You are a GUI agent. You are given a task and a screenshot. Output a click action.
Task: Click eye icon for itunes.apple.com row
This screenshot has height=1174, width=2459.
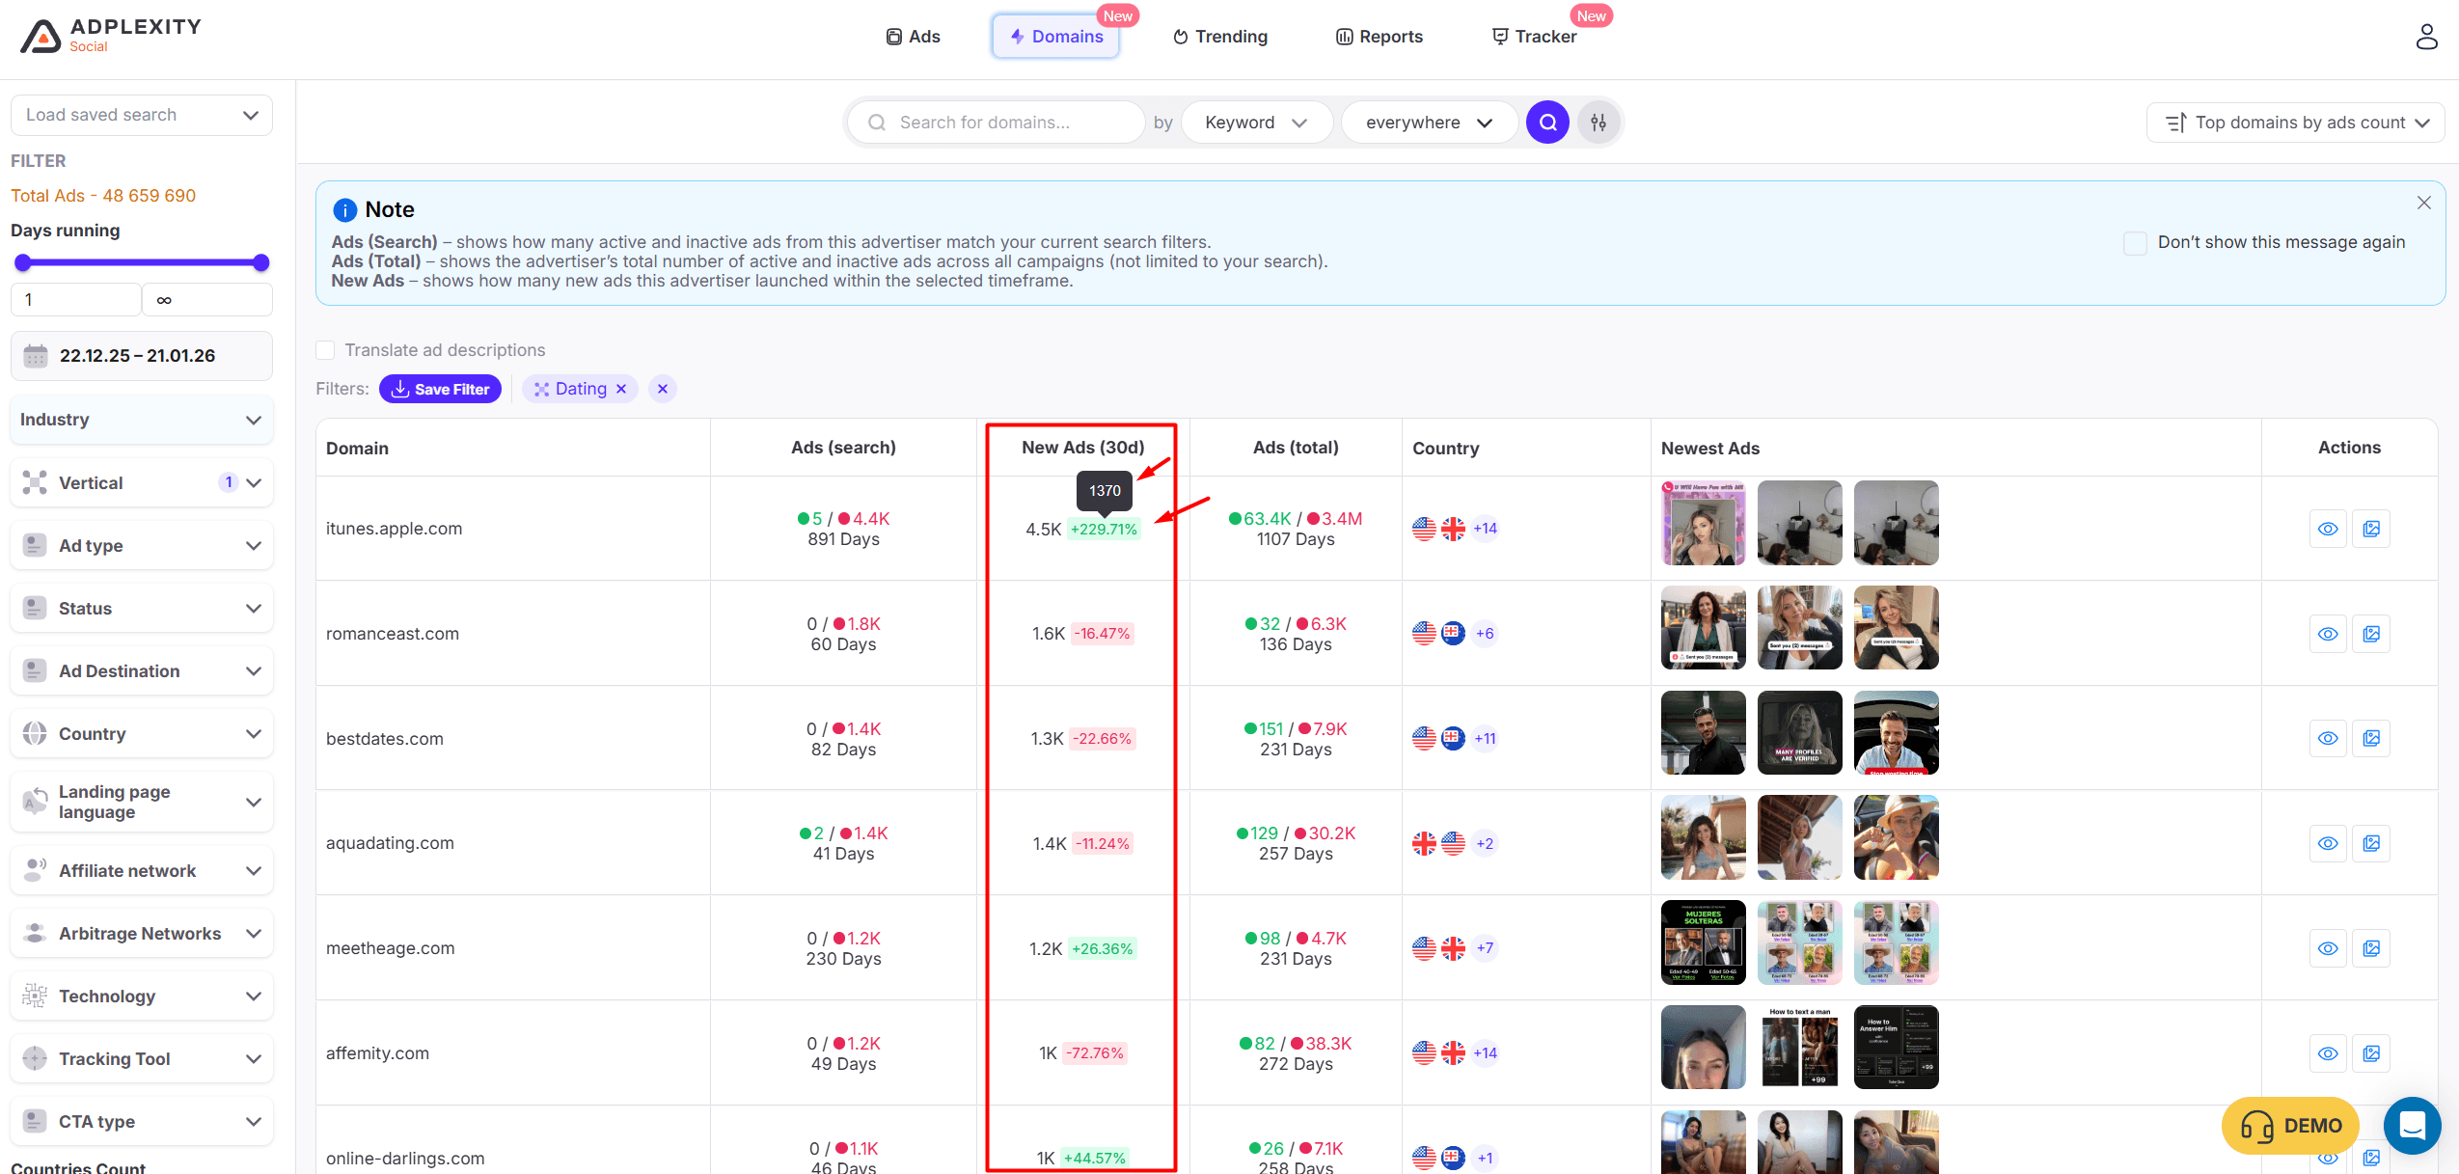tap(2327, 529)
